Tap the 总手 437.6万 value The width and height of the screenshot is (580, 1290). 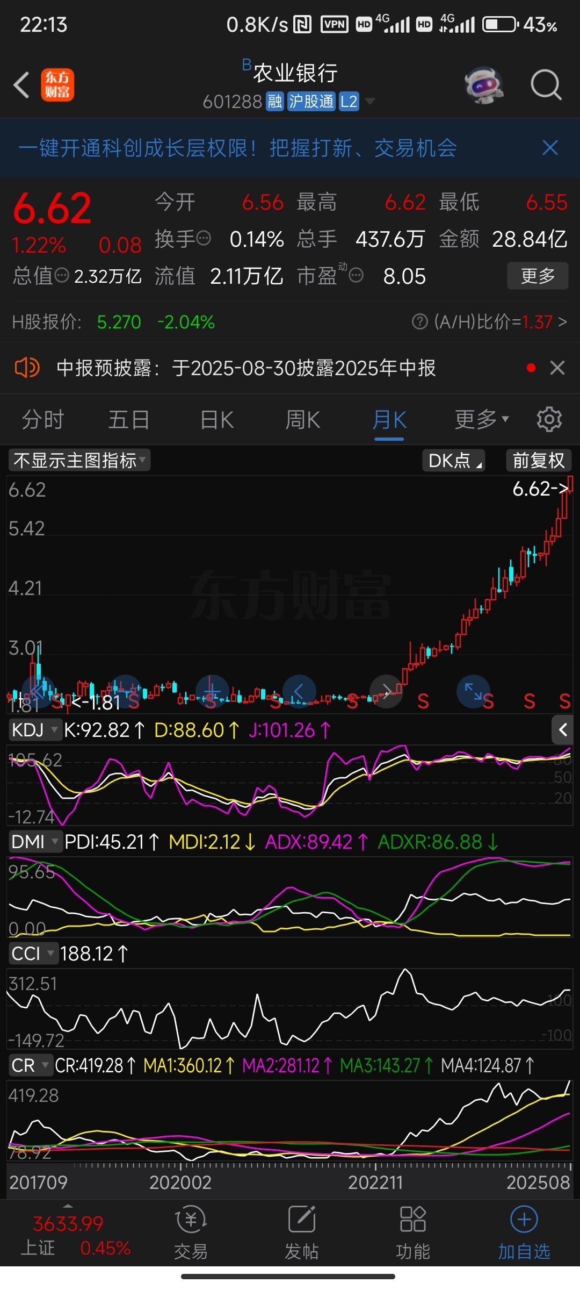[x=390, y=239]
